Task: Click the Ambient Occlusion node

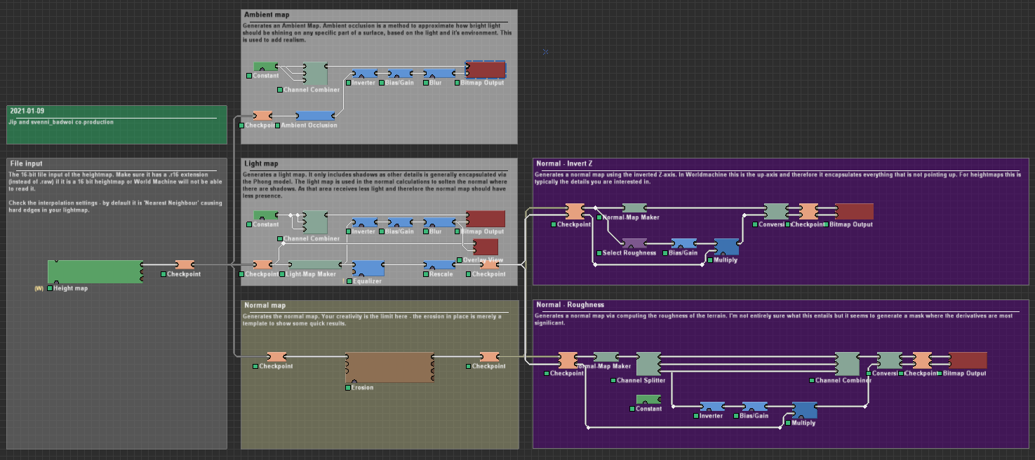Action: point(315,116)
